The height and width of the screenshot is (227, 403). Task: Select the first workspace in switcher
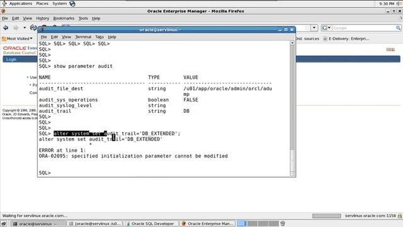click(242, 224)
